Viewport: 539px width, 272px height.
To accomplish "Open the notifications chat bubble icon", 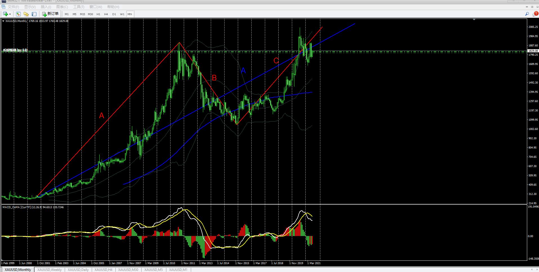I will click(535, 14).
